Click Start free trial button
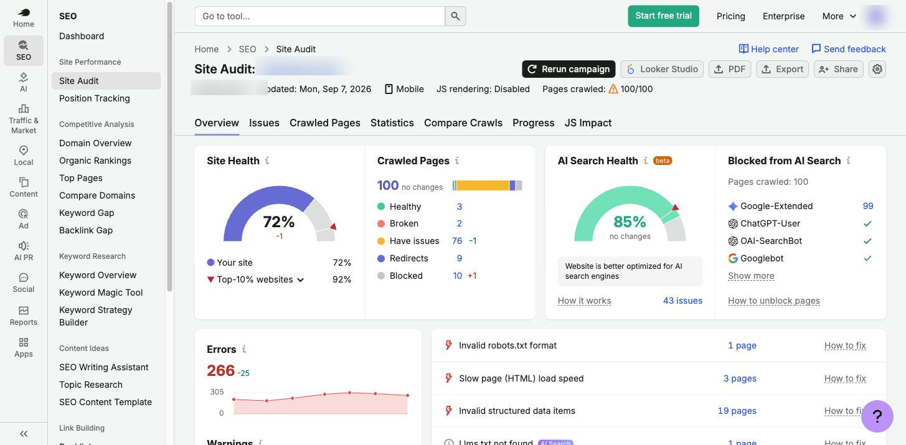This screenshot has height=445, width=906. coord(663,16)
